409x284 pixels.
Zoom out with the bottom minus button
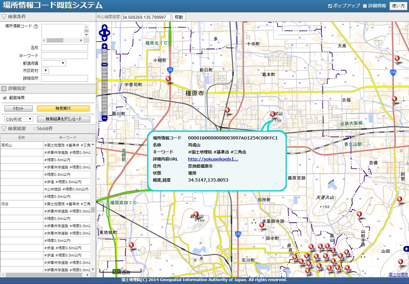pos(105,118)
